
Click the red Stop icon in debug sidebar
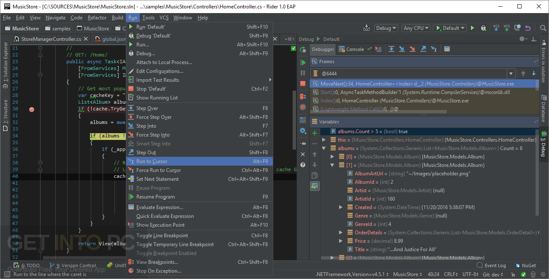pos(303,83)
